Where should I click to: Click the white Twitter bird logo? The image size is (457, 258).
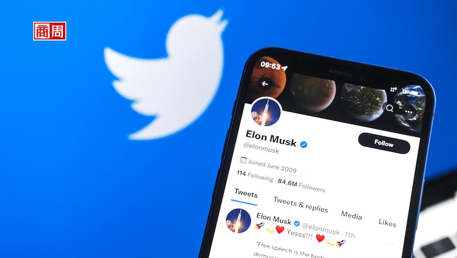click(x=166, y=76)
